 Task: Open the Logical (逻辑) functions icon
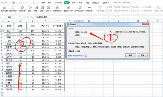click(x=42, y=7)
